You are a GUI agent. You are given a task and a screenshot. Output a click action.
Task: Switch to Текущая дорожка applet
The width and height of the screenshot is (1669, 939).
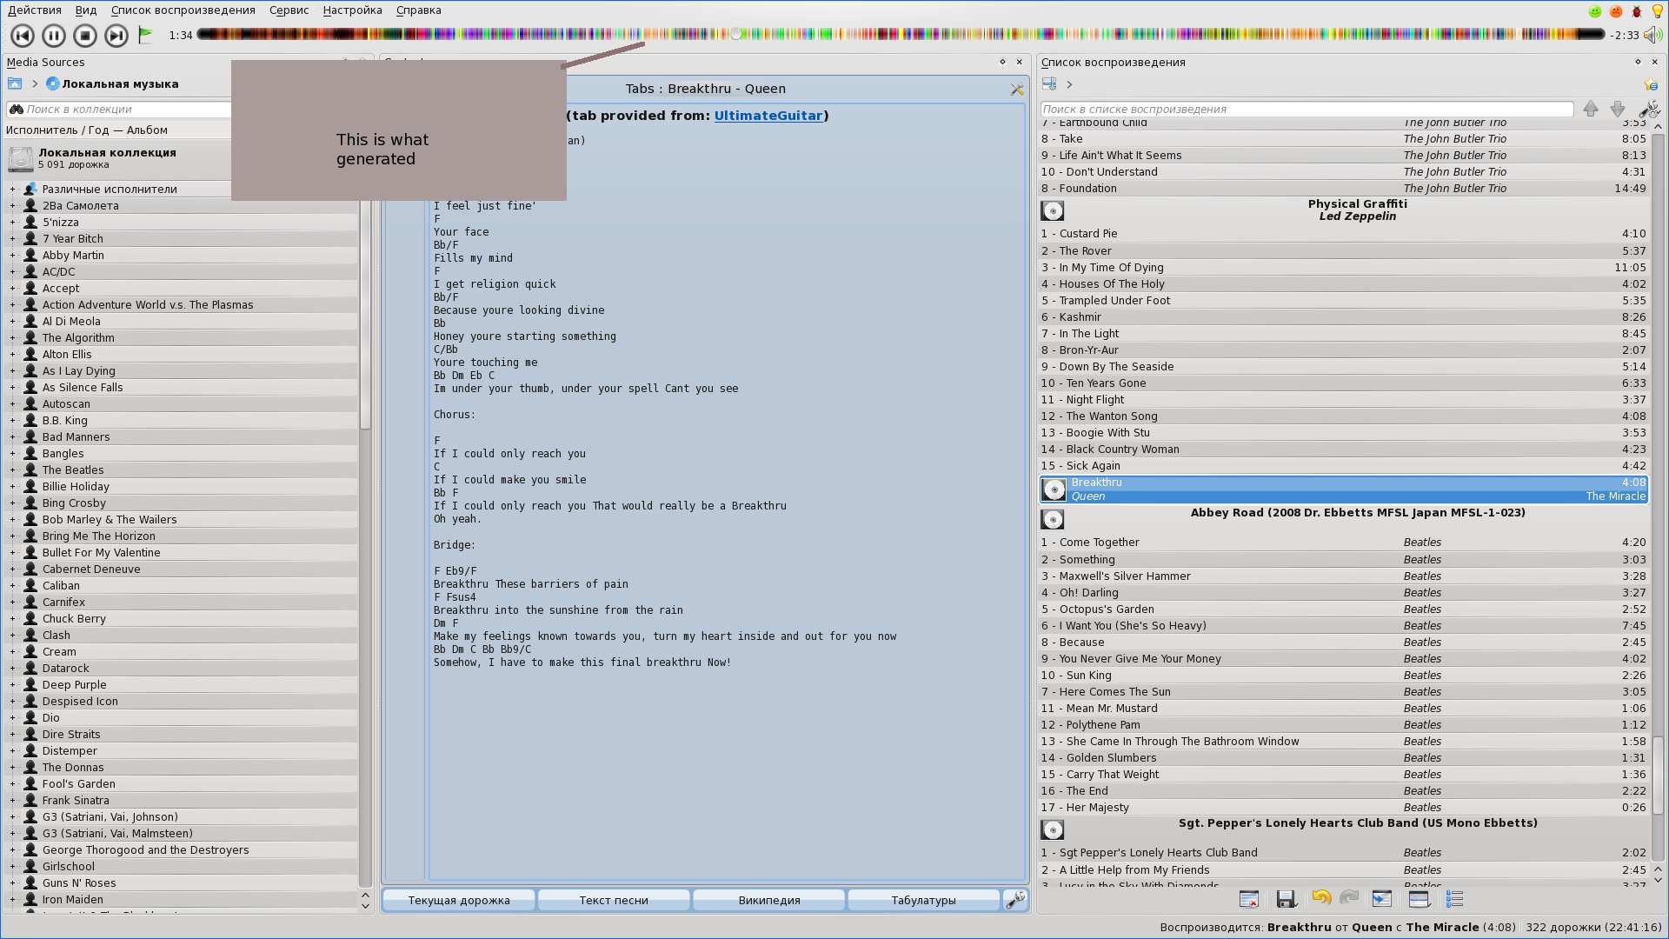tap(459, 901)
